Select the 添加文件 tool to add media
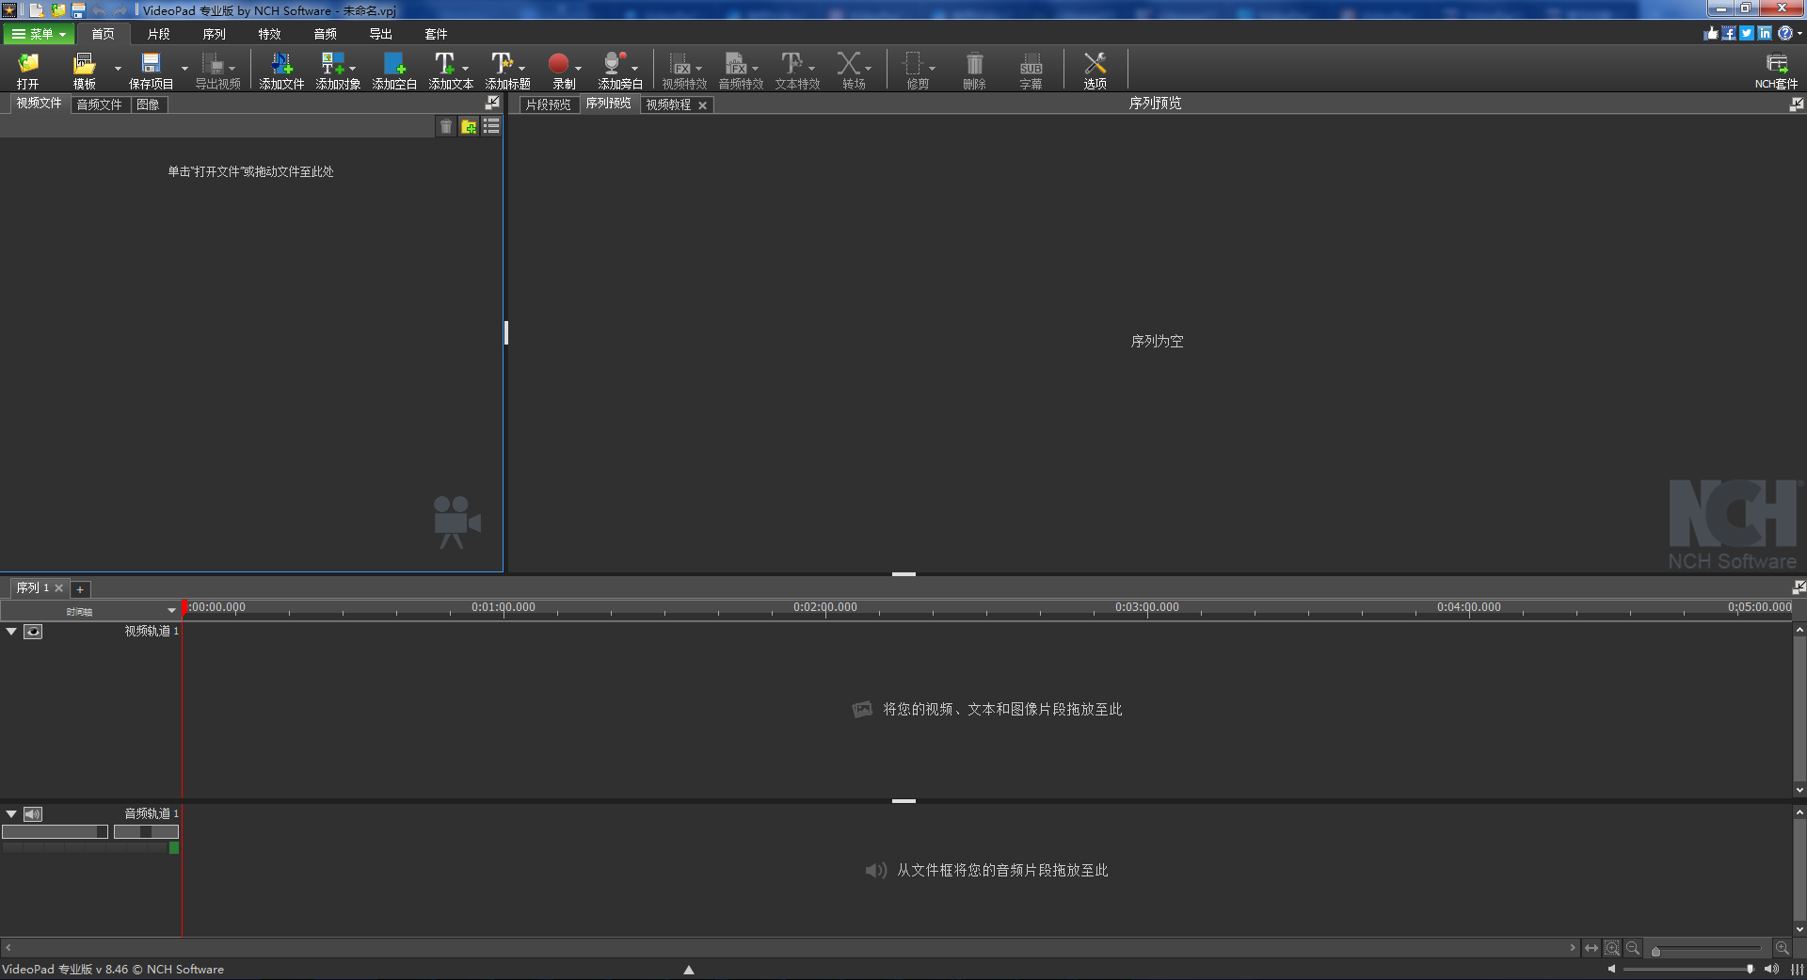This screenshot has height=980, width=1807. (x=280, y=69)
